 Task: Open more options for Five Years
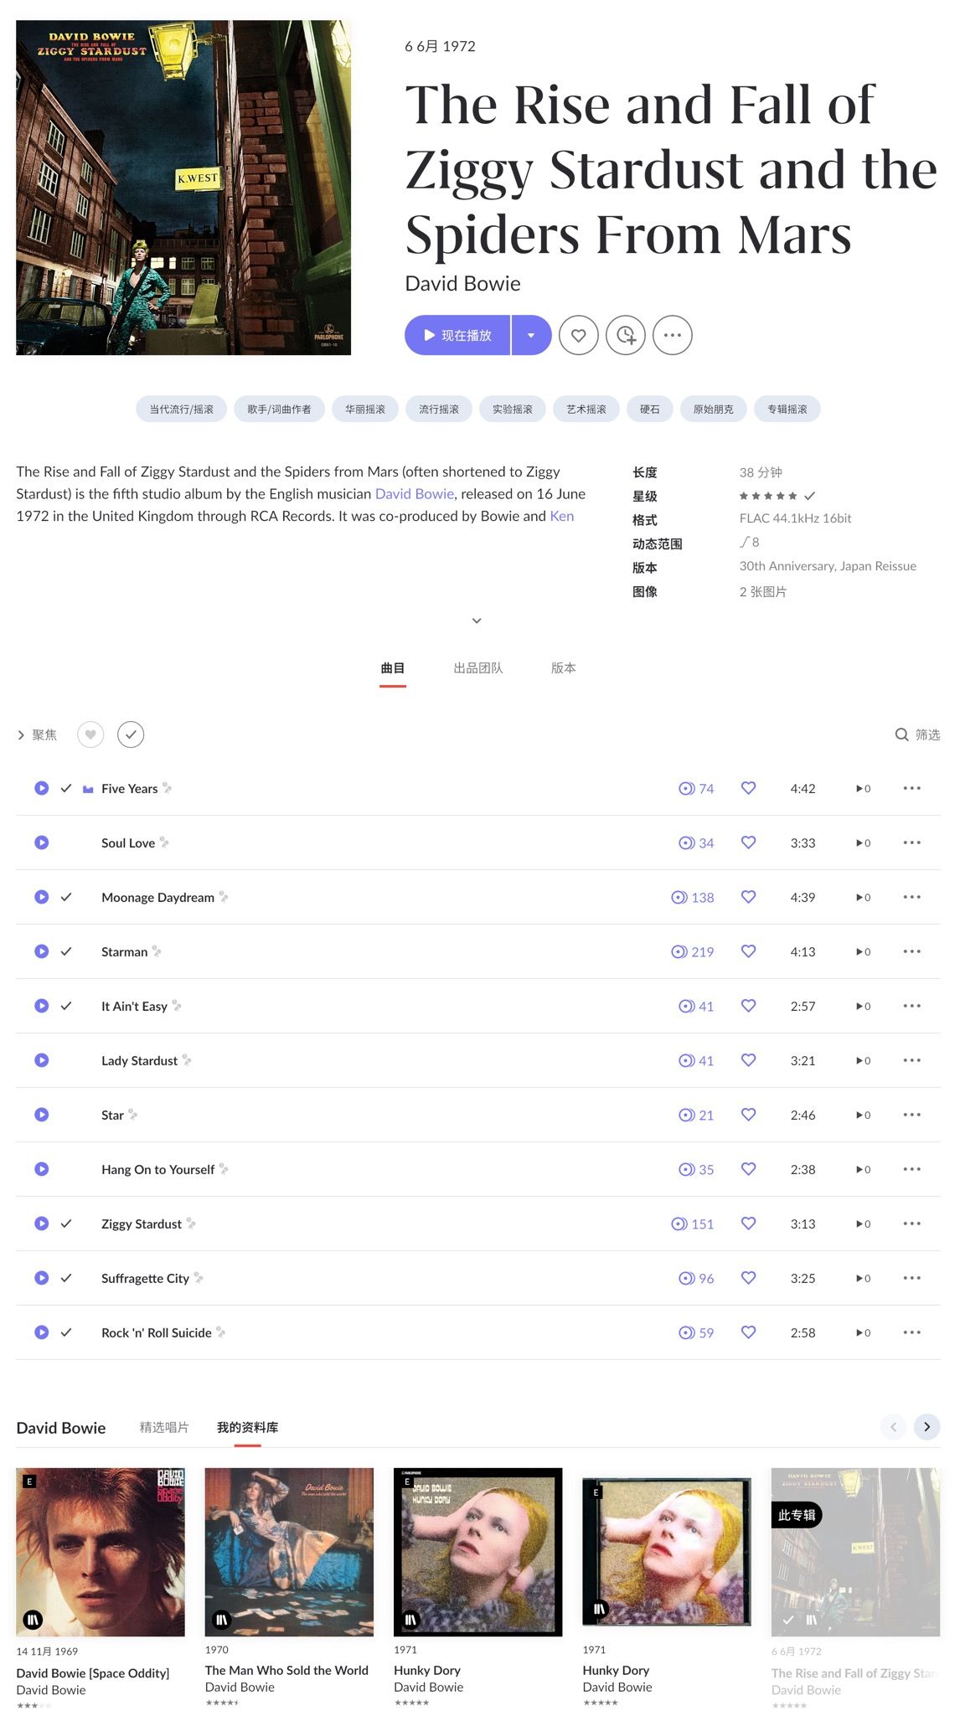click(x=912, y=788)
